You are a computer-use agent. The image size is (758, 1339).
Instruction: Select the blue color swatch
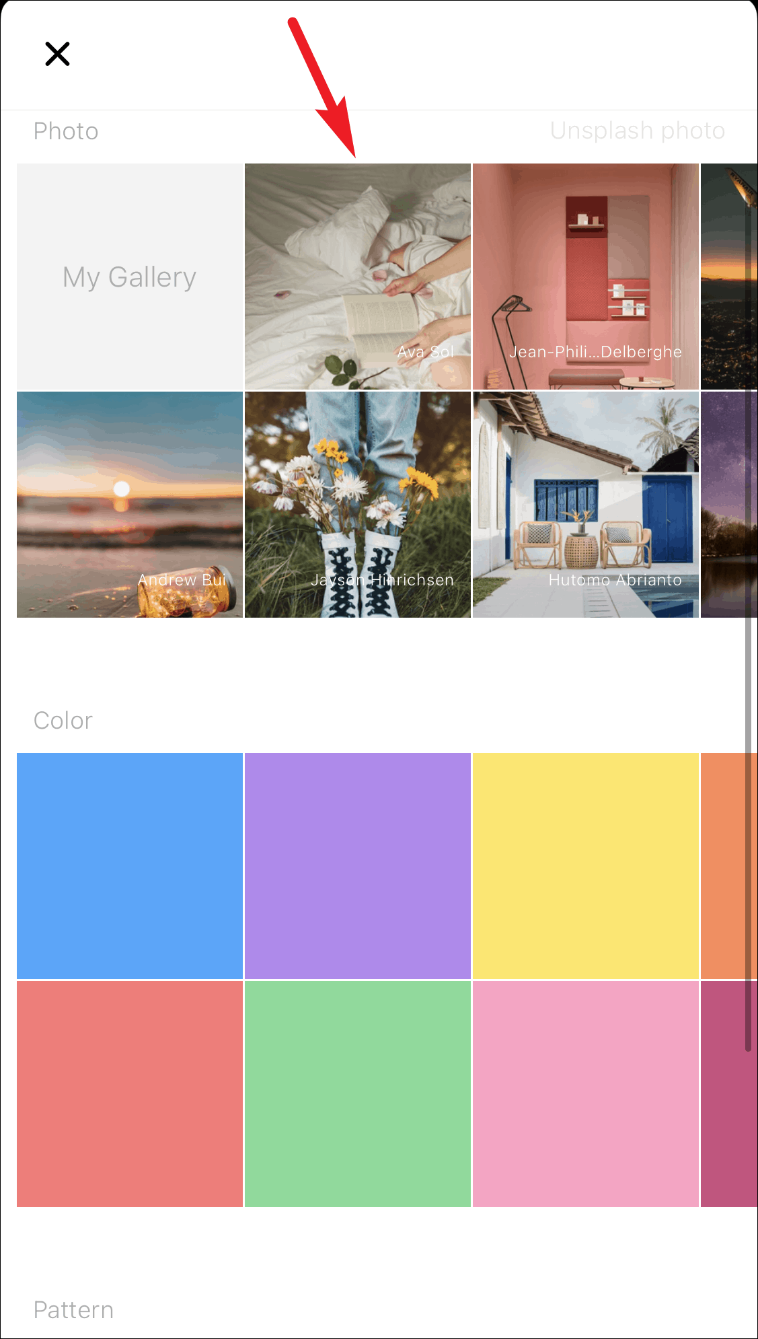click(x=130, y=866)
